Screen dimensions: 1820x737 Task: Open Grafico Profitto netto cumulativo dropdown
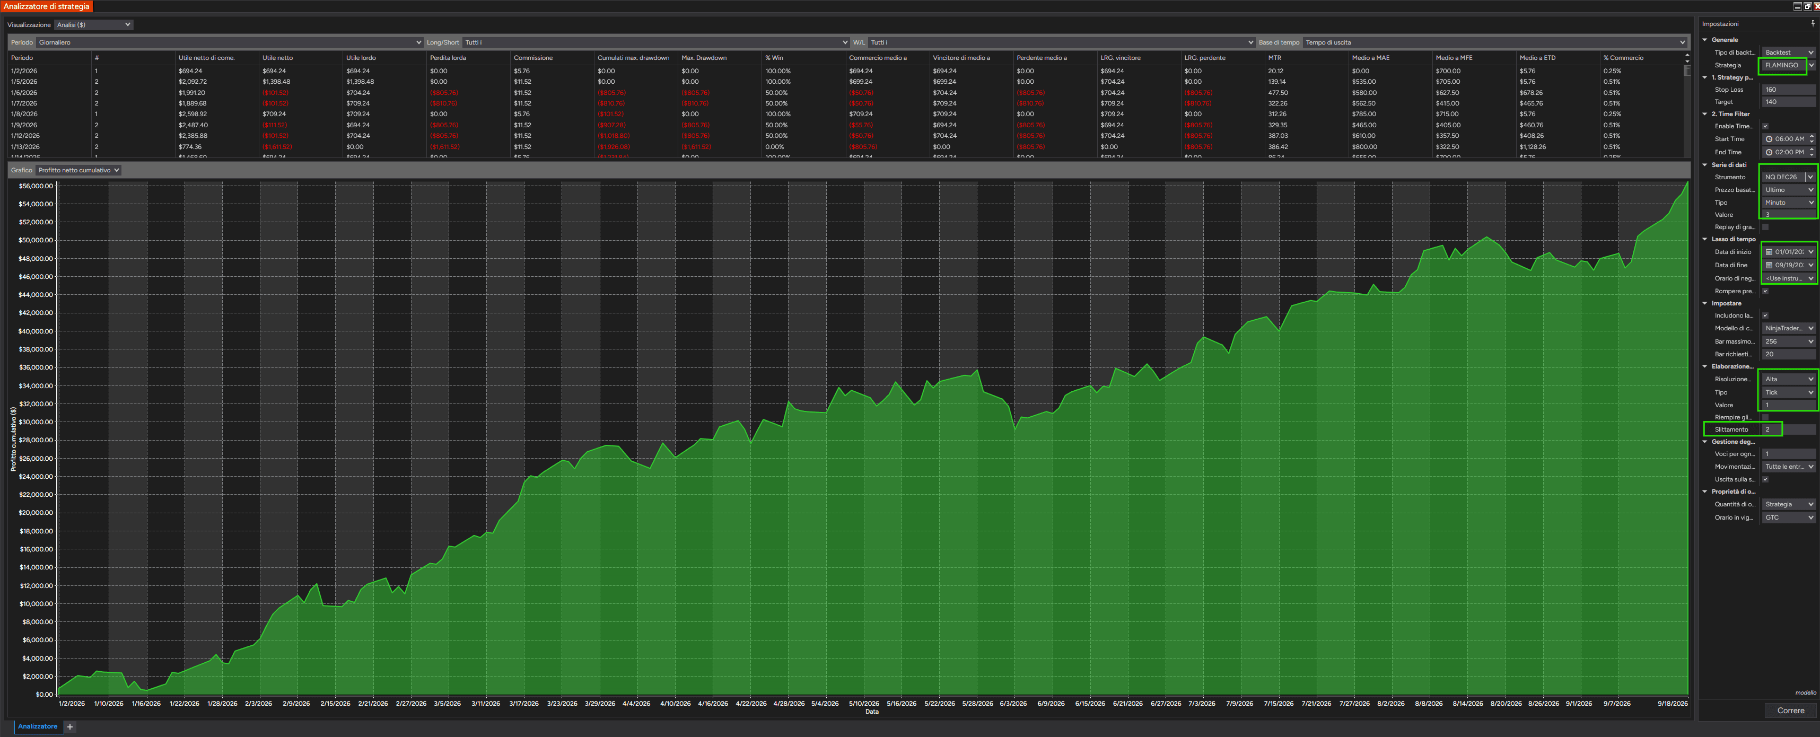click(78, 170)
